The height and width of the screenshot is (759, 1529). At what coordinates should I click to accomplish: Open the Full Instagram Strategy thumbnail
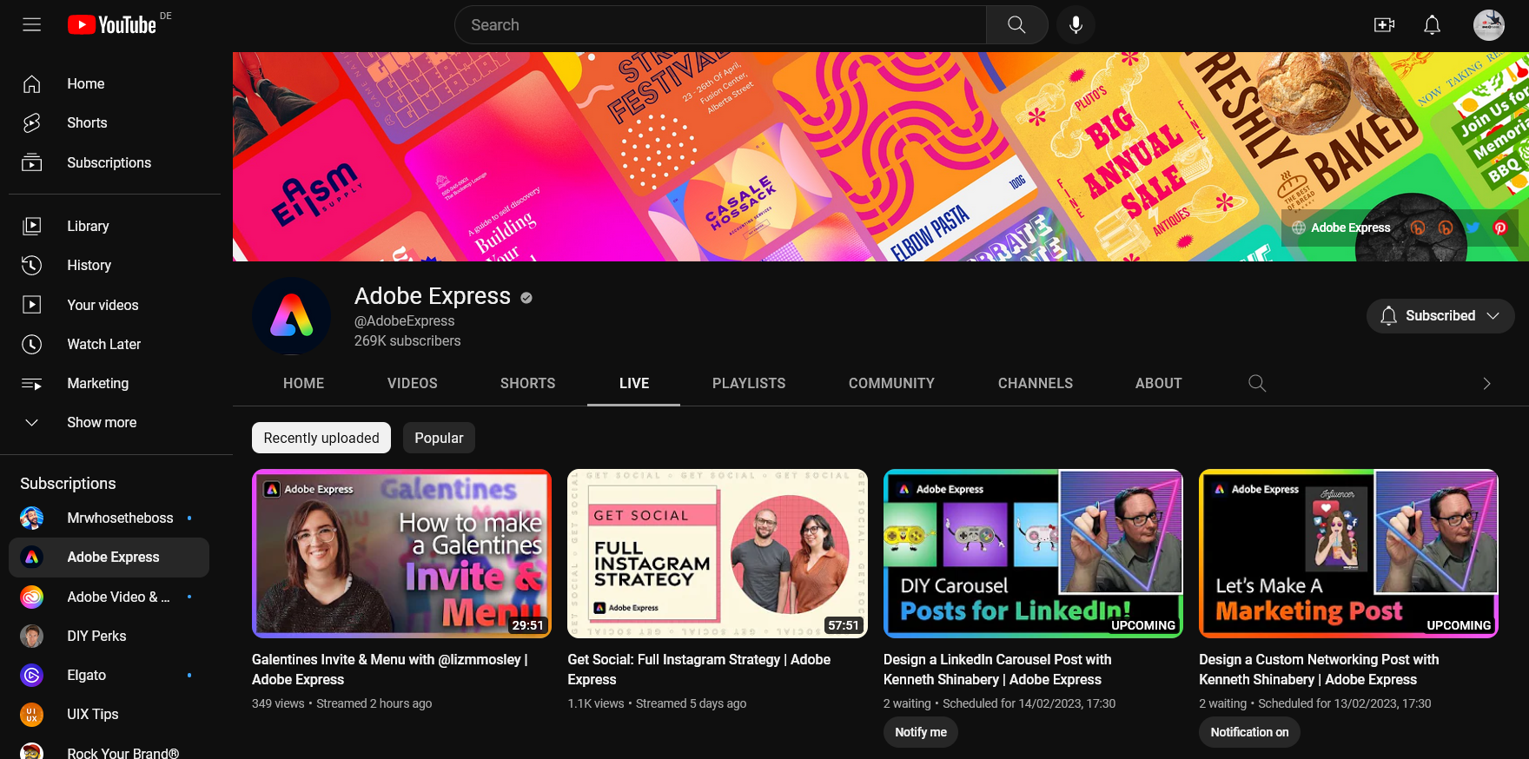(x=718, y=553)
